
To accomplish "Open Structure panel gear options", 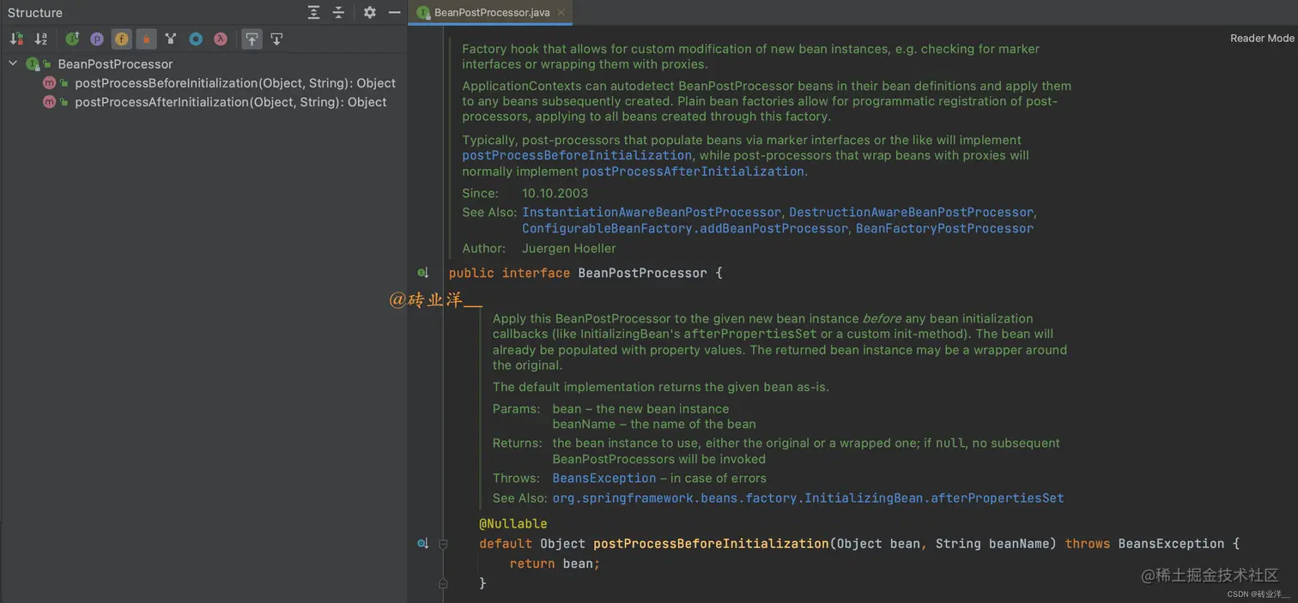I will tap(370, 12).
